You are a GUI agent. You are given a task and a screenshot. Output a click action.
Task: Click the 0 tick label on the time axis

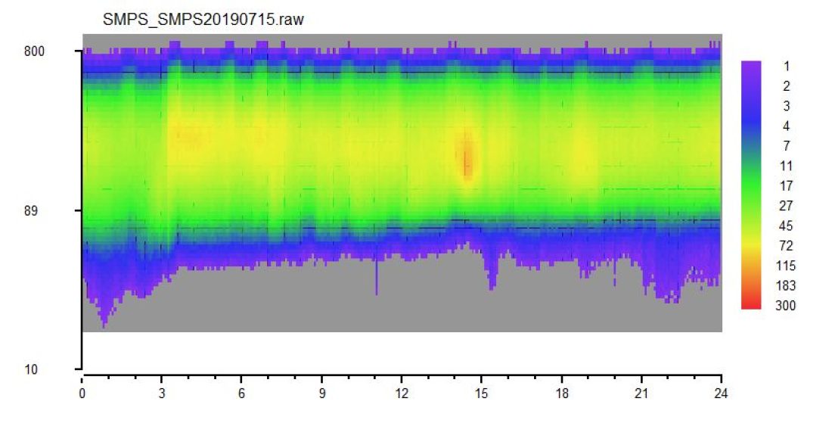coord(82,394)
